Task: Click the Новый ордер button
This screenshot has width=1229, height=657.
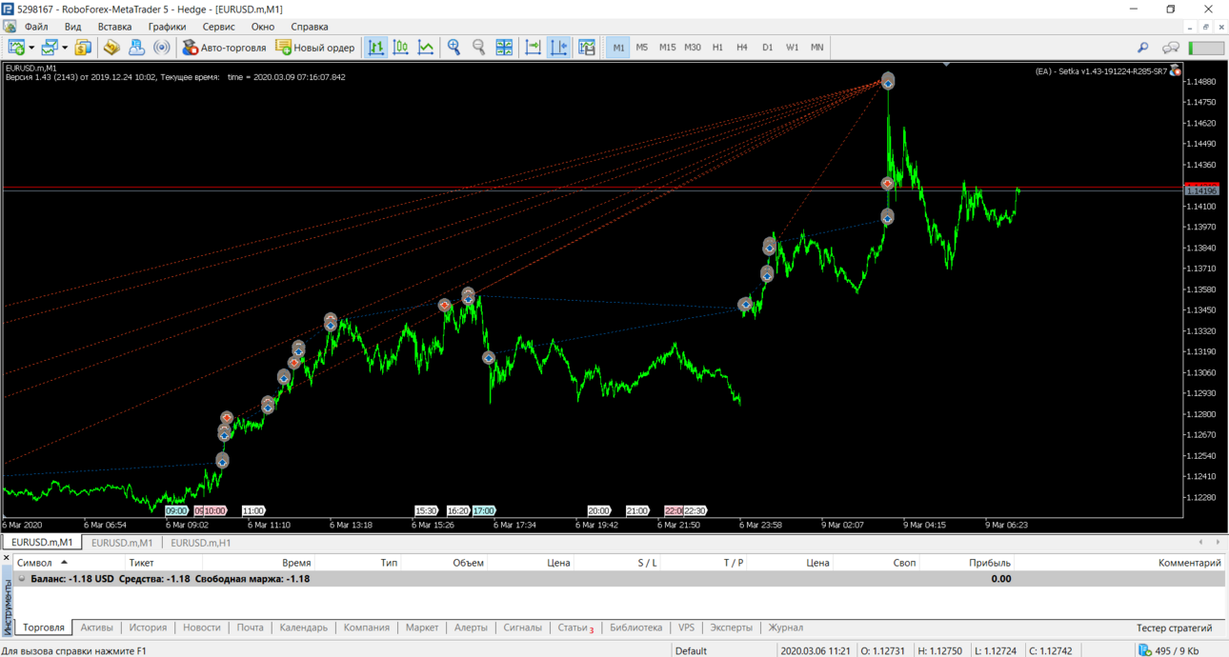Action: coord(315,47)
